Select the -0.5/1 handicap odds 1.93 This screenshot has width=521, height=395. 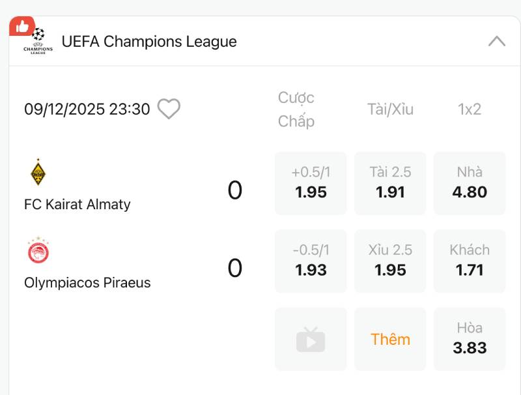311,261
